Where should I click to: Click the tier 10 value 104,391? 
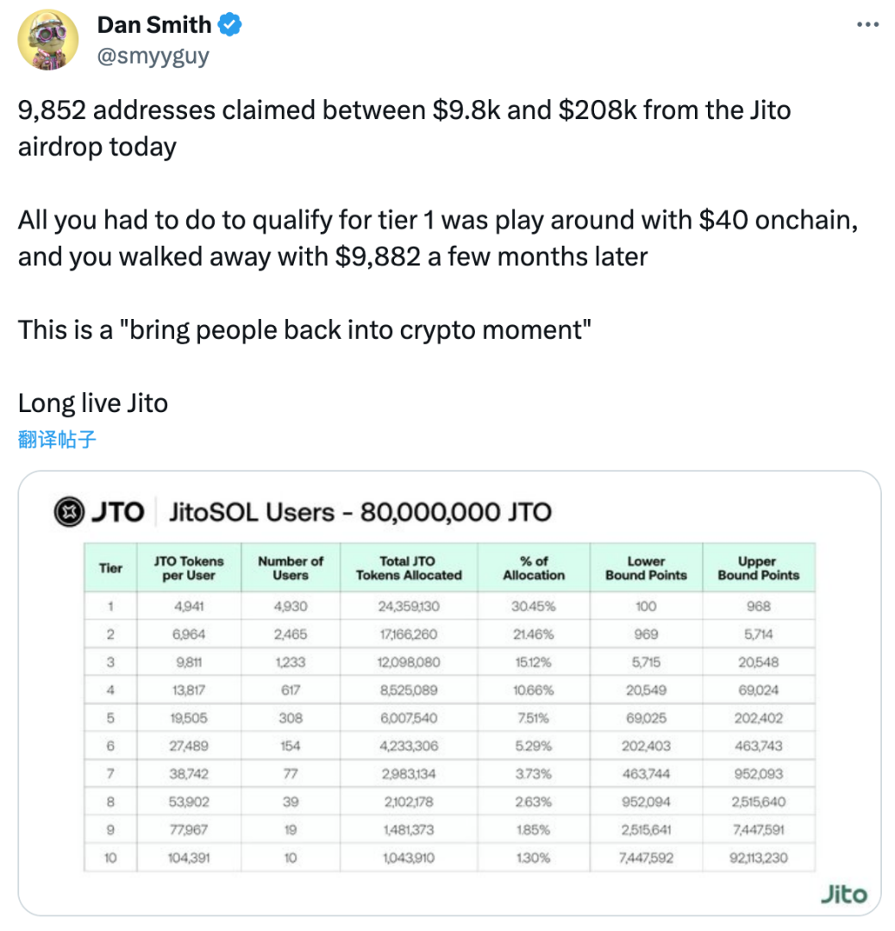click(x=189, y=858)
